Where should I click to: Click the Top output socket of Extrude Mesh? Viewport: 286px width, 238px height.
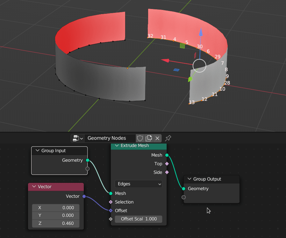(x=166, y=164)
